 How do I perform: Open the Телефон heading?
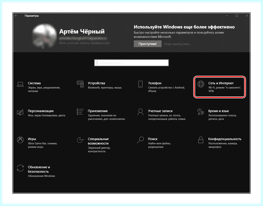click(x=155, y=83)
